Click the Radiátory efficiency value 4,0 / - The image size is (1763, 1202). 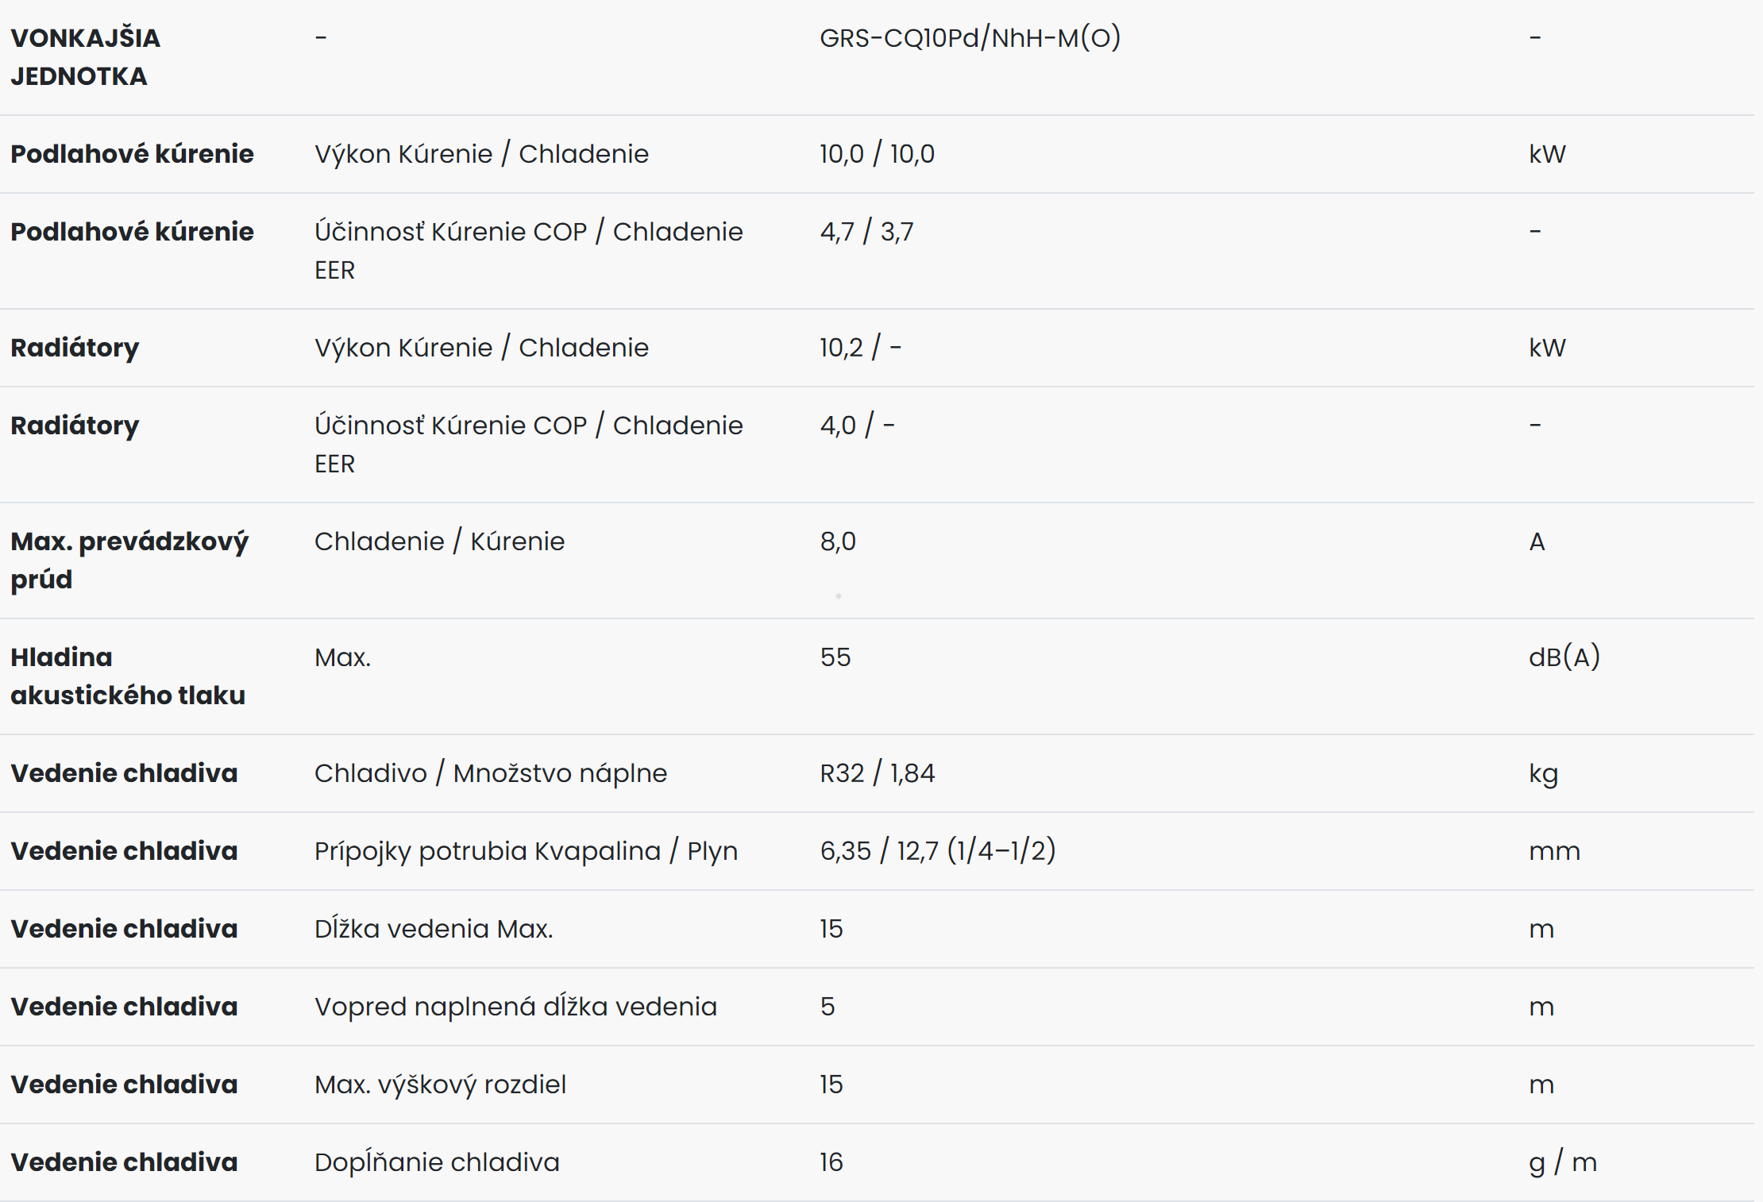click(857, 425)
